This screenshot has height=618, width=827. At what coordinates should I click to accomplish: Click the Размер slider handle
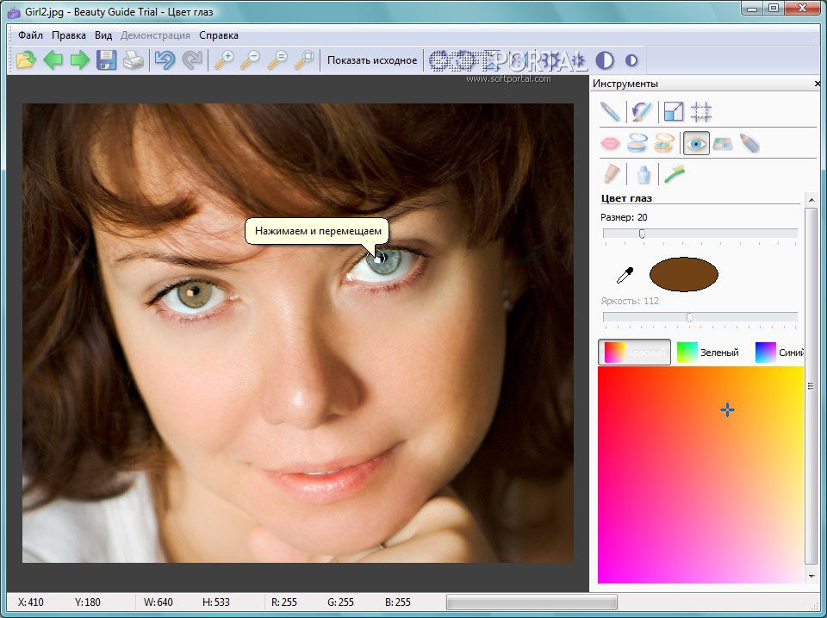pos(642,234)
